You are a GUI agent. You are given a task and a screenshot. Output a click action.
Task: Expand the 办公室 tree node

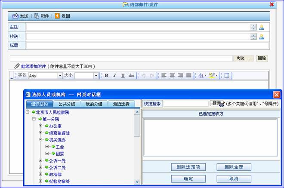point(40,126)
